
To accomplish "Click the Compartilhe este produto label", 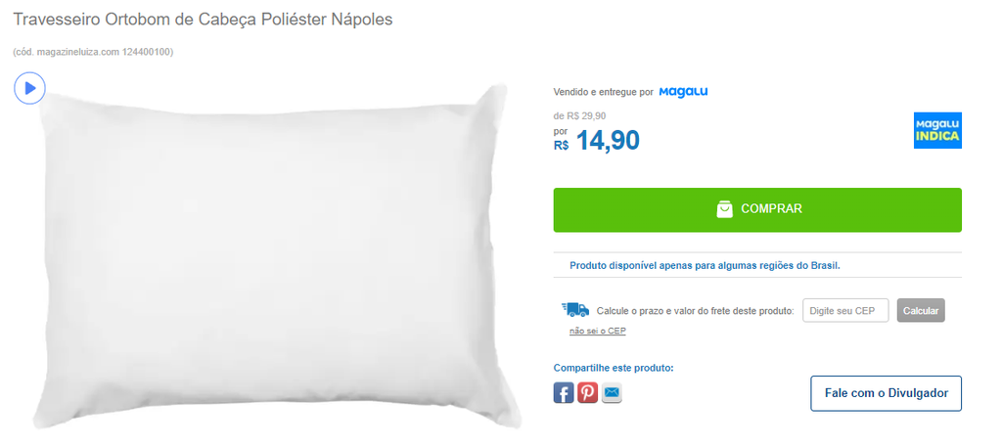I will 614,368.
